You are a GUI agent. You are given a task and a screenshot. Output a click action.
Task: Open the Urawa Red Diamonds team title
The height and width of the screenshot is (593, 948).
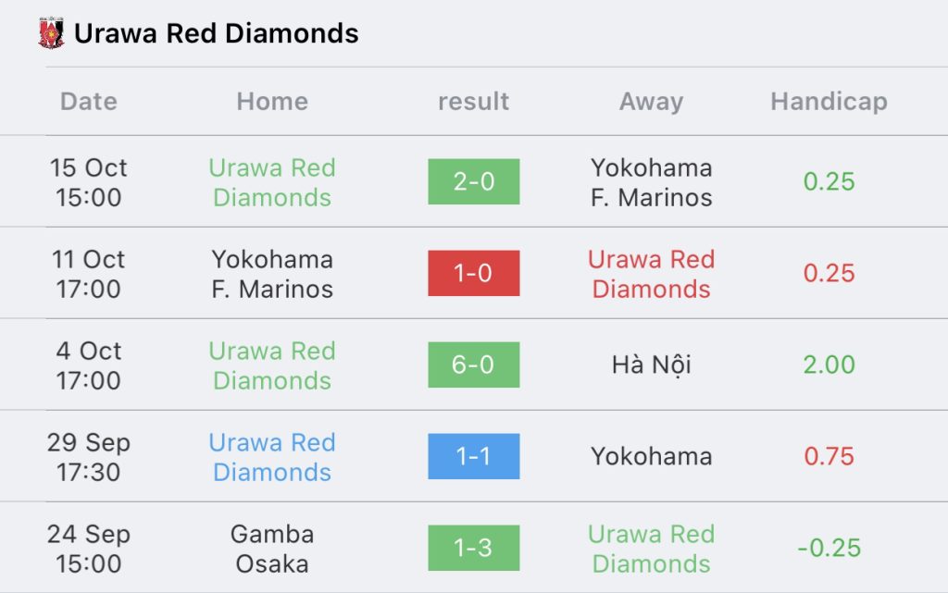217,33
